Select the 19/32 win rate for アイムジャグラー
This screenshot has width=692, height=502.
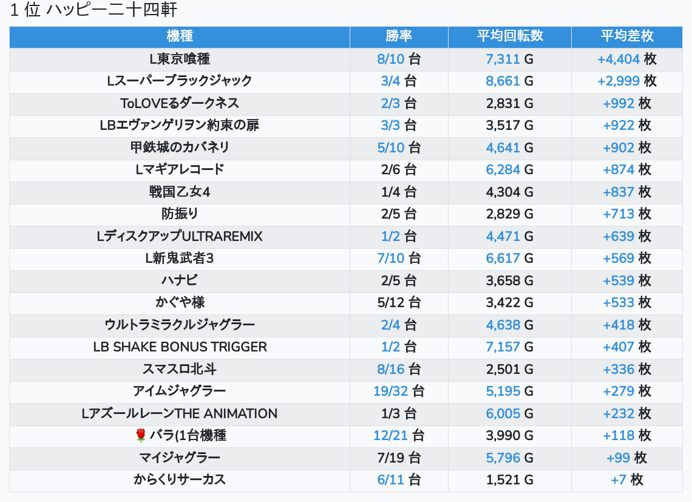click(390, 392)
